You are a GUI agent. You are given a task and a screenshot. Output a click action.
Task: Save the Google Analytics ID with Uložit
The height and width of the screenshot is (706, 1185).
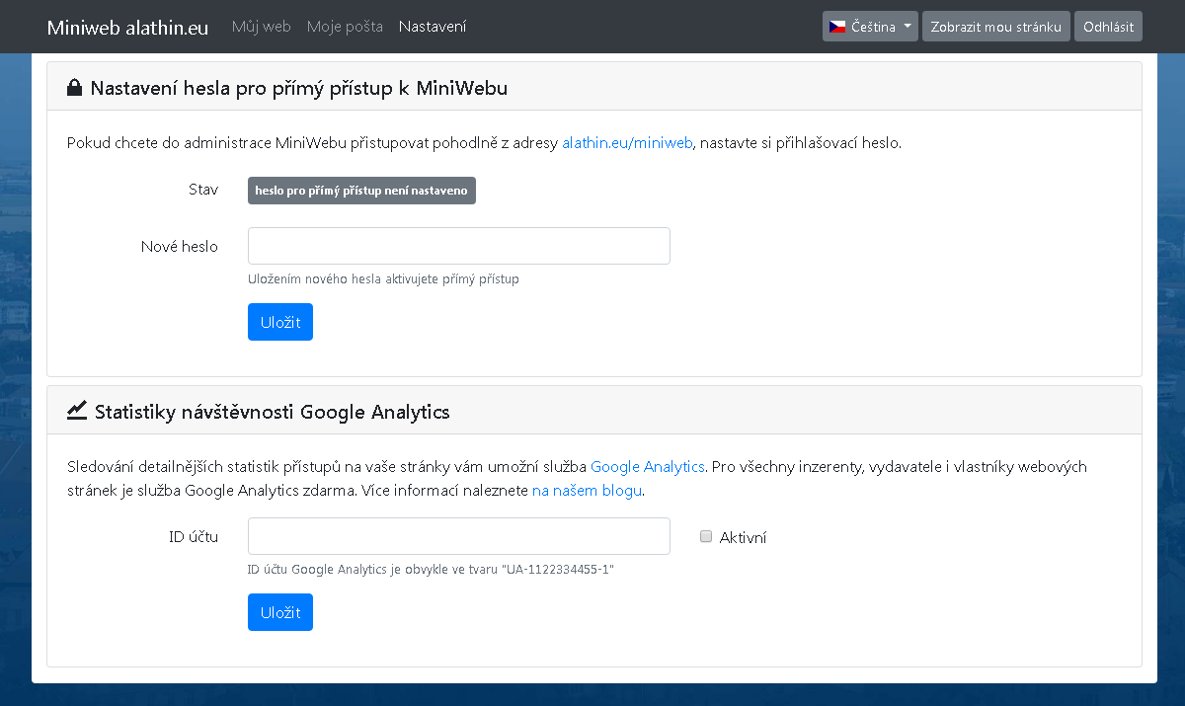coord(280,612)
